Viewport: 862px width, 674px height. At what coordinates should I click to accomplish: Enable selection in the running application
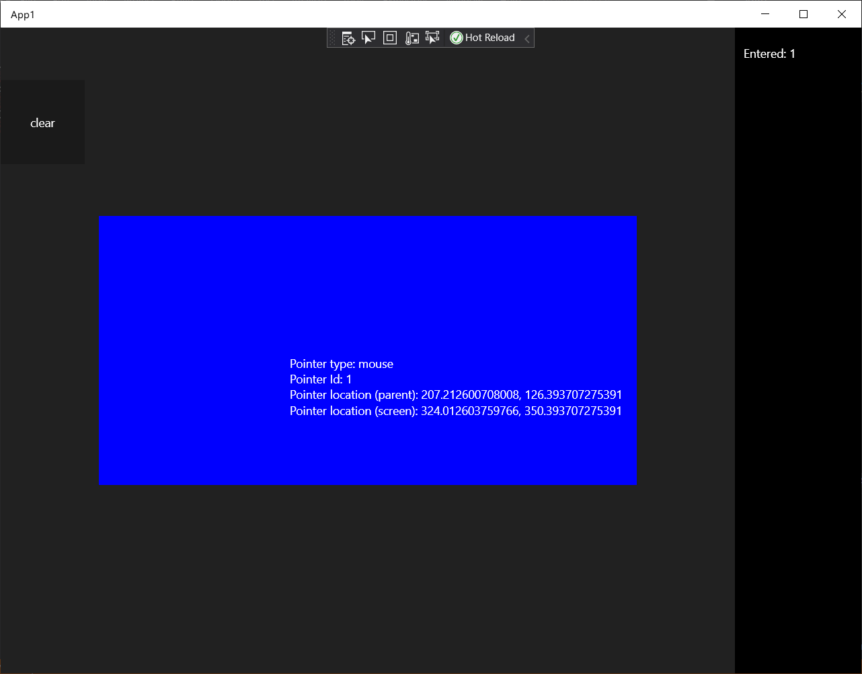tap(432, 38)
